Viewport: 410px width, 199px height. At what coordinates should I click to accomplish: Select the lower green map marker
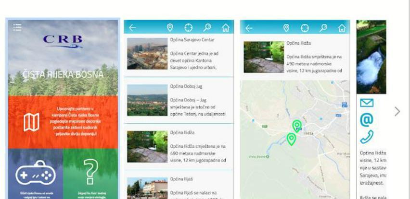click(291, 139)
